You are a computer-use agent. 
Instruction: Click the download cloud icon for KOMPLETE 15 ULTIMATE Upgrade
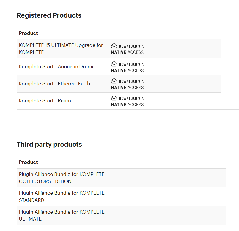click(x=114, y=46)
